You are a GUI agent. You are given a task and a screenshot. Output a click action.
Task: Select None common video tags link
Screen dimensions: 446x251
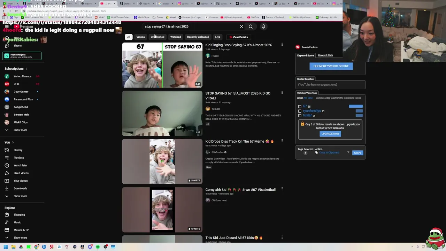[310, 98]
